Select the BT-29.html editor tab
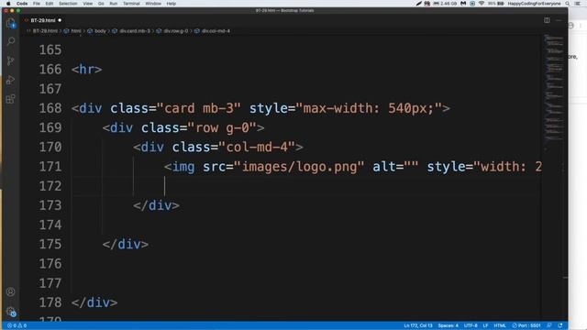Image resolution: width=587 pixels, height=330 pixels. click(x=43, y=20)
